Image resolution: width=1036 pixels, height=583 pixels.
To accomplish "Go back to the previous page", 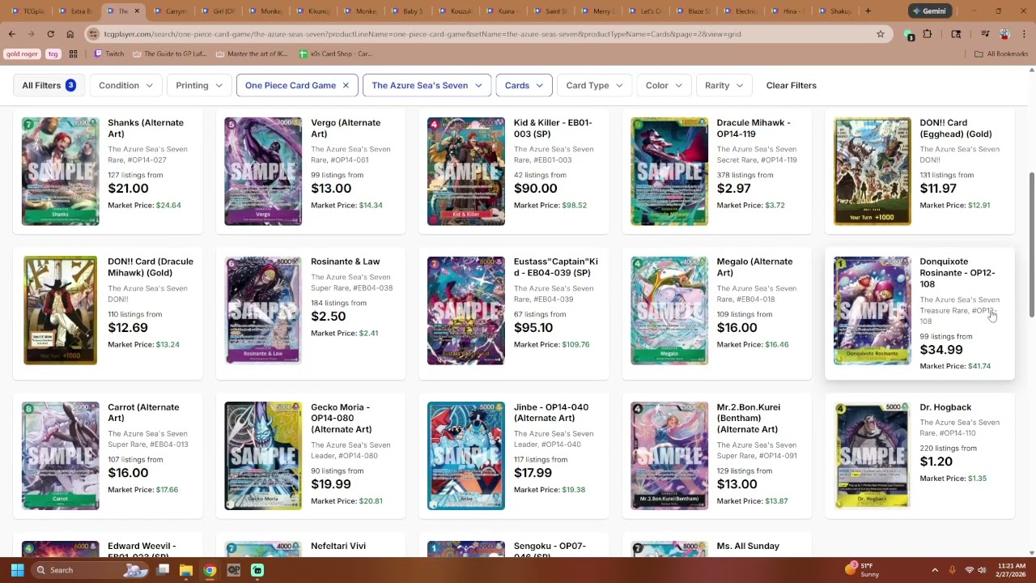I will point(11,34).
